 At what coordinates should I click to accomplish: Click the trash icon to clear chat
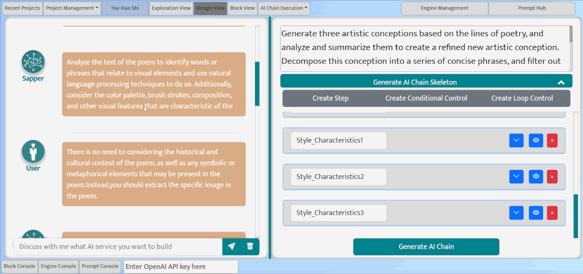pyautogui.click(x=250, y=246)
